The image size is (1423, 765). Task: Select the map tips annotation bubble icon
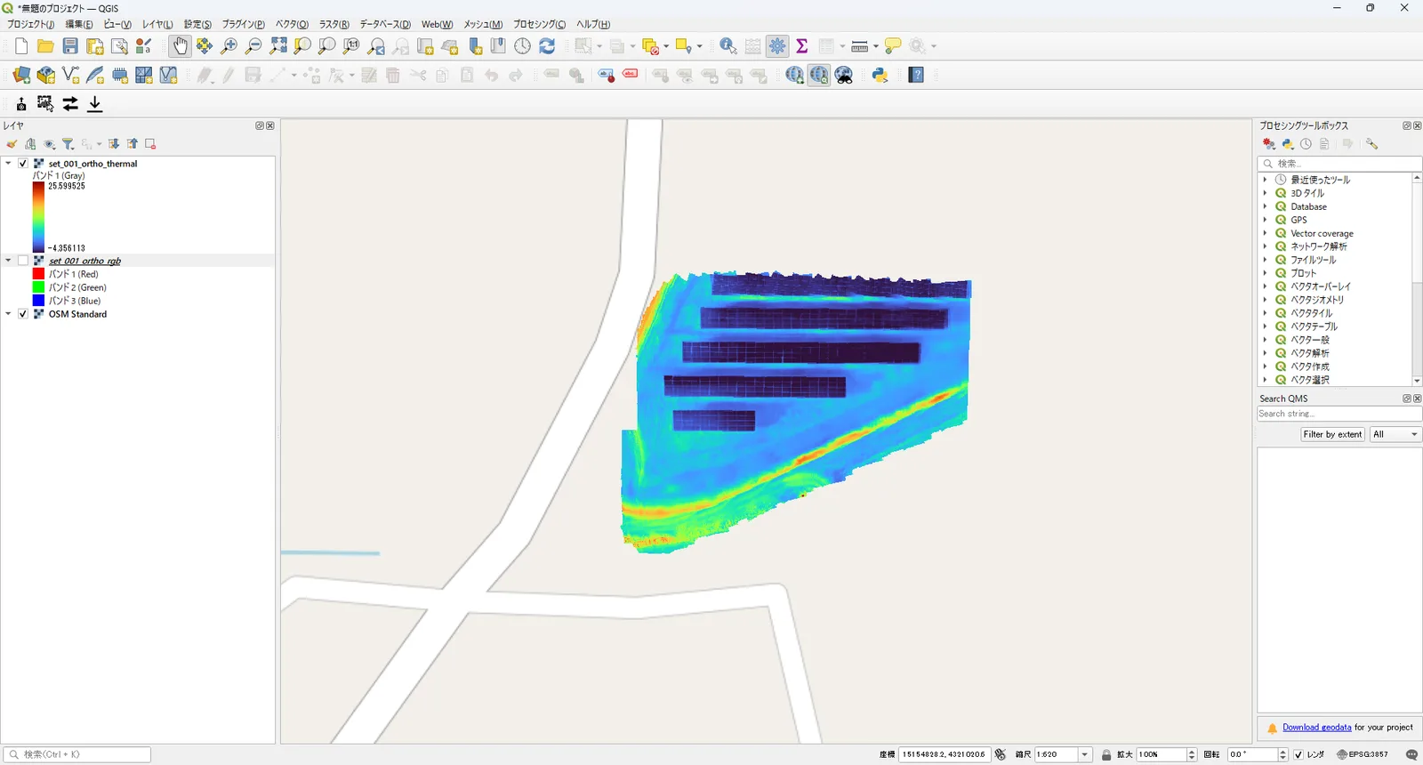point(893,46)
